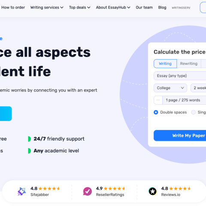
Task: Open the How to order link
Action: pos(13,7)
